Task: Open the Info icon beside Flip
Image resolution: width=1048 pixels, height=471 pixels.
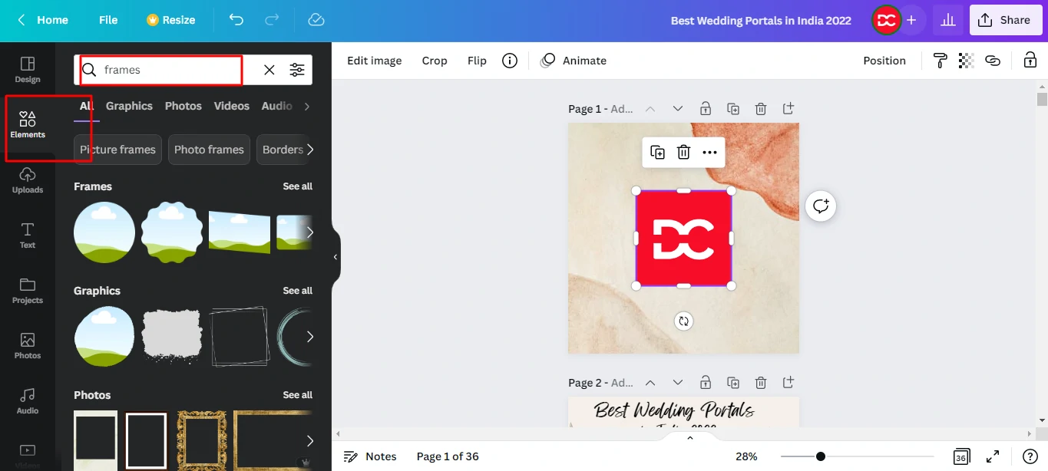Action: click(x=510, y=61)
